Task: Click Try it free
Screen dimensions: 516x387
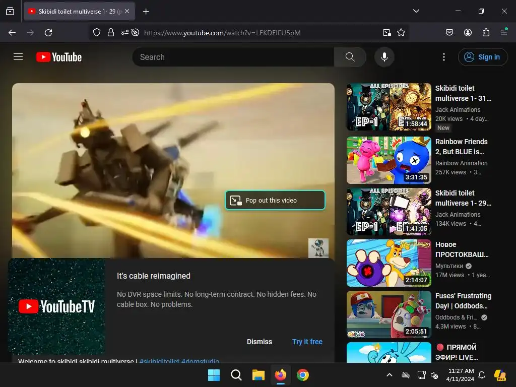Action: click(x=307, y=342)
